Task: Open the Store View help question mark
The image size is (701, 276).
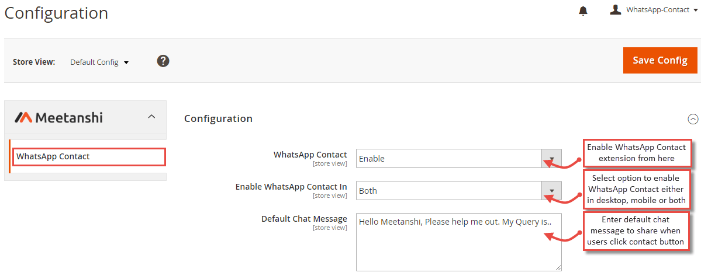Action: pos(163,61)
